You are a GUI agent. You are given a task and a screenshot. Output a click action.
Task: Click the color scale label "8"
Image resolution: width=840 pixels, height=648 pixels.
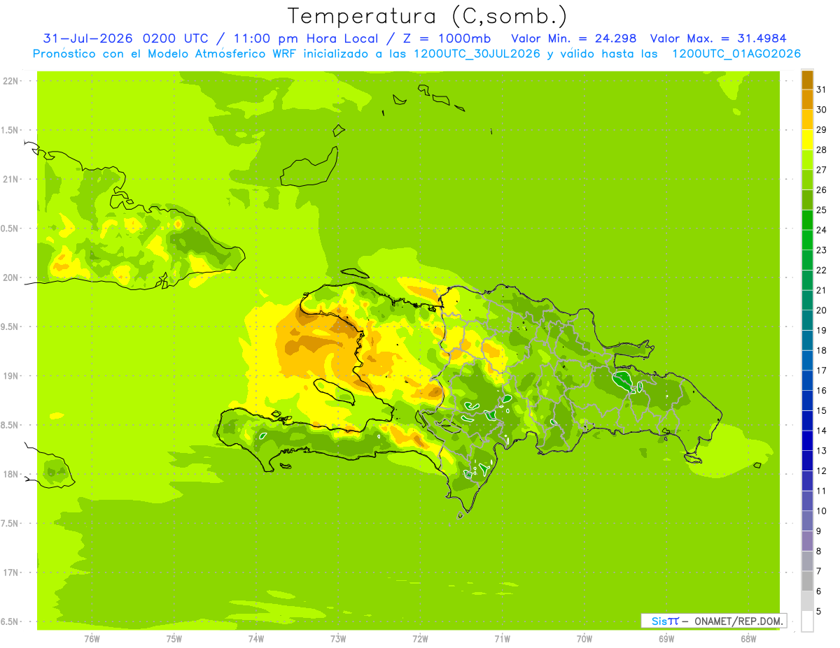(819, 552)
